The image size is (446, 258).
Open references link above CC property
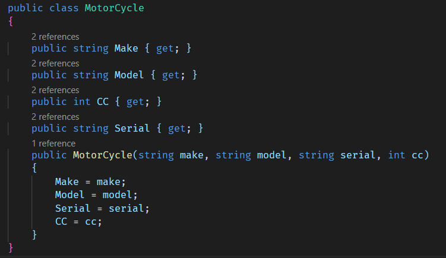tap(55, 90)
